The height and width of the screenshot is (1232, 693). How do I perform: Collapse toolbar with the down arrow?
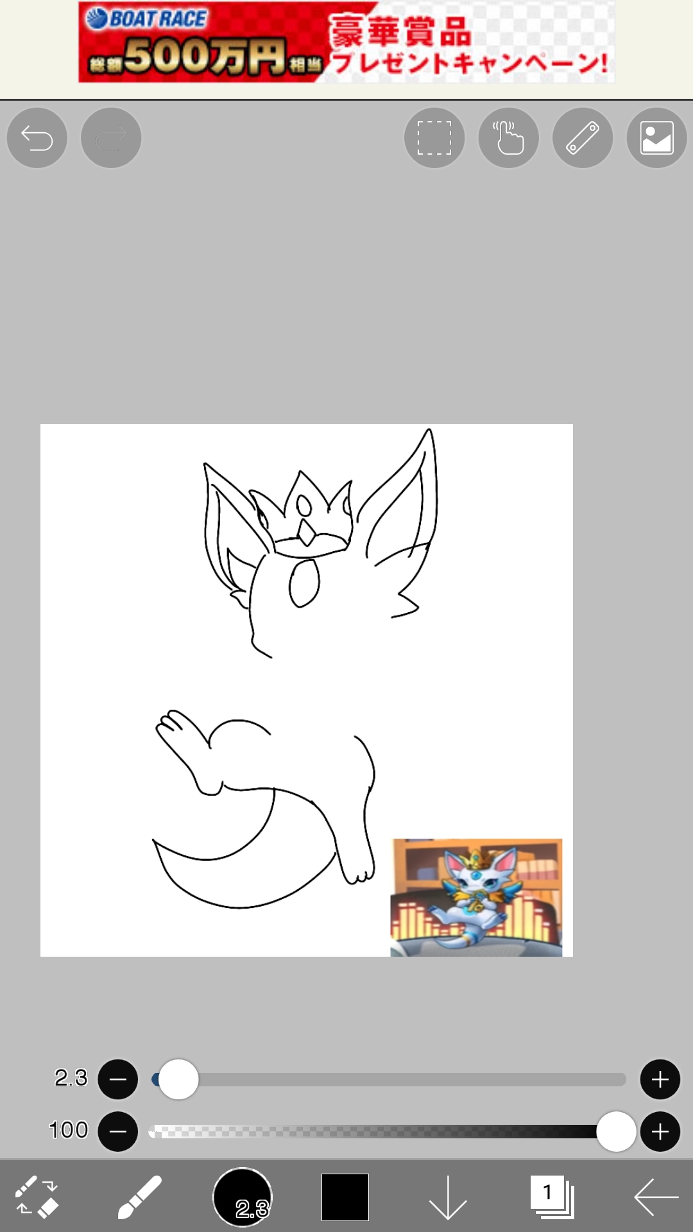(x=448, y=1197)
